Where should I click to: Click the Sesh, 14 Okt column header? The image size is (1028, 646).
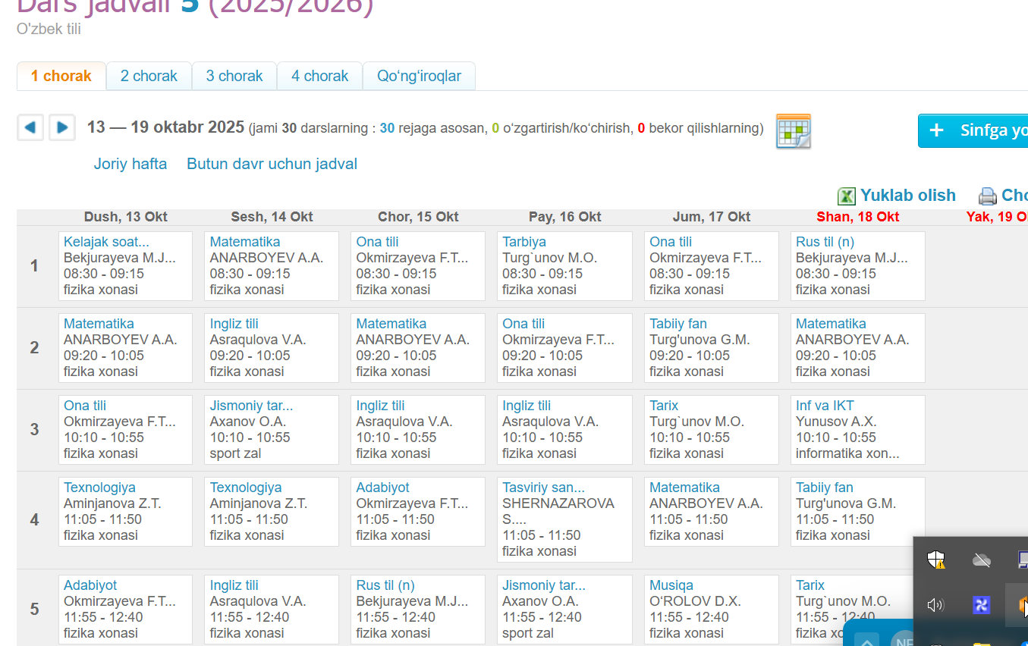pyautogui.click(x=272, y=217)
